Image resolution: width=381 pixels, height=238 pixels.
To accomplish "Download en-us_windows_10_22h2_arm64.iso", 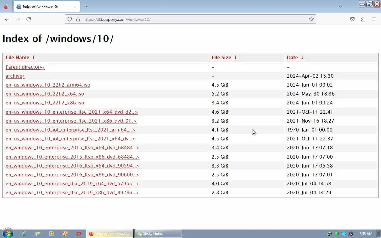I will (x=48, y=85).
